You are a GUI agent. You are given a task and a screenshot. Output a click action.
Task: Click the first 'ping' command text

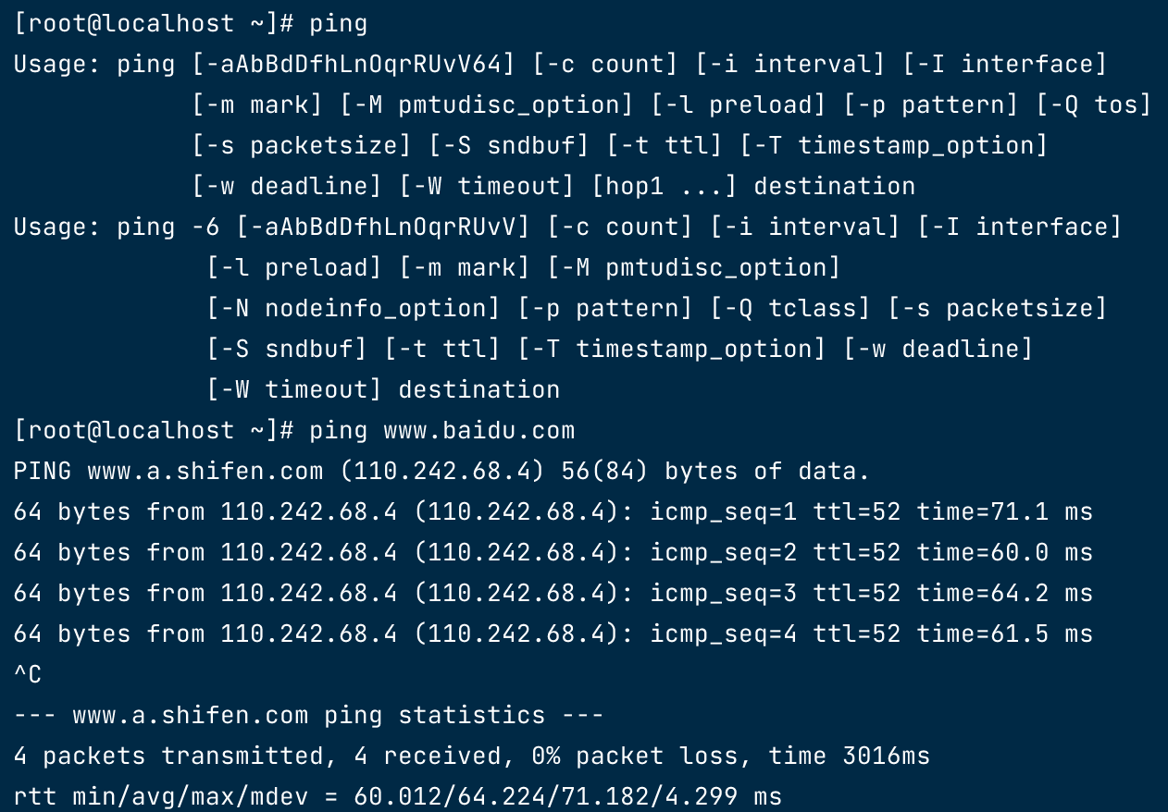point(339,25)
